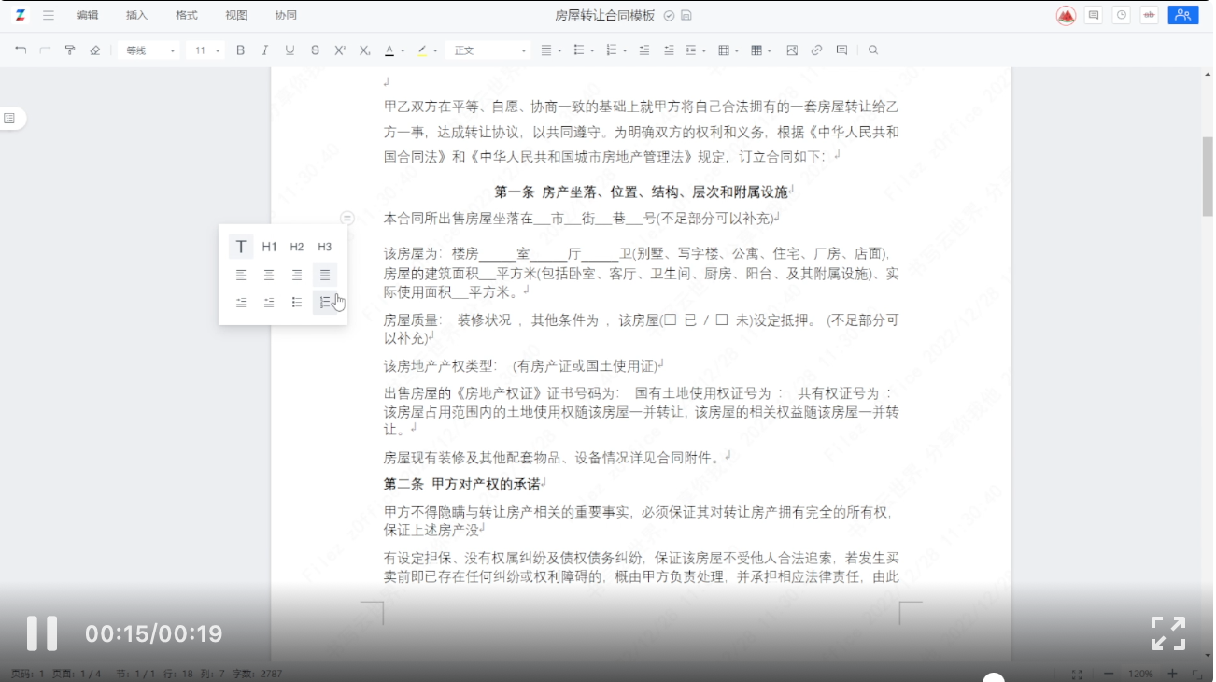Viewport: 1216px width, 682px height.
Task: Open the 插入 menu
Action: point(136,15)
